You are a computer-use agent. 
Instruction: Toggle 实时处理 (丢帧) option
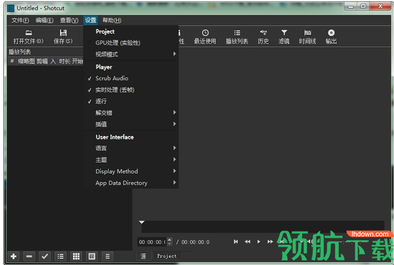click(x=131, y=90)
